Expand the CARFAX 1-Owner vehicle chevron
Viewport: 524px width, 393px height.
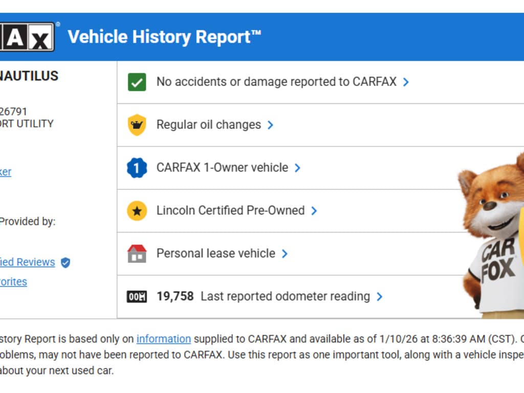[297, 168]
